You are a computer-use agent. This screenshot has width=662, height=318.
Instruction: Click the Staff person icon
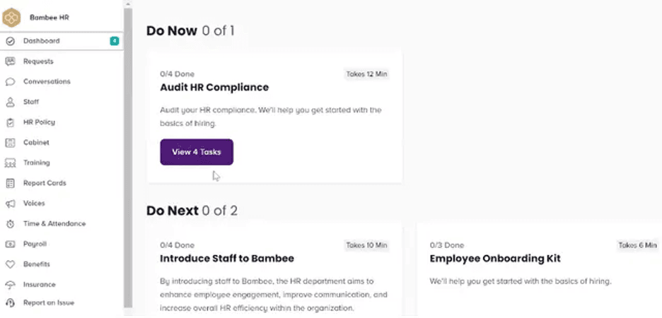coord(10,102)
